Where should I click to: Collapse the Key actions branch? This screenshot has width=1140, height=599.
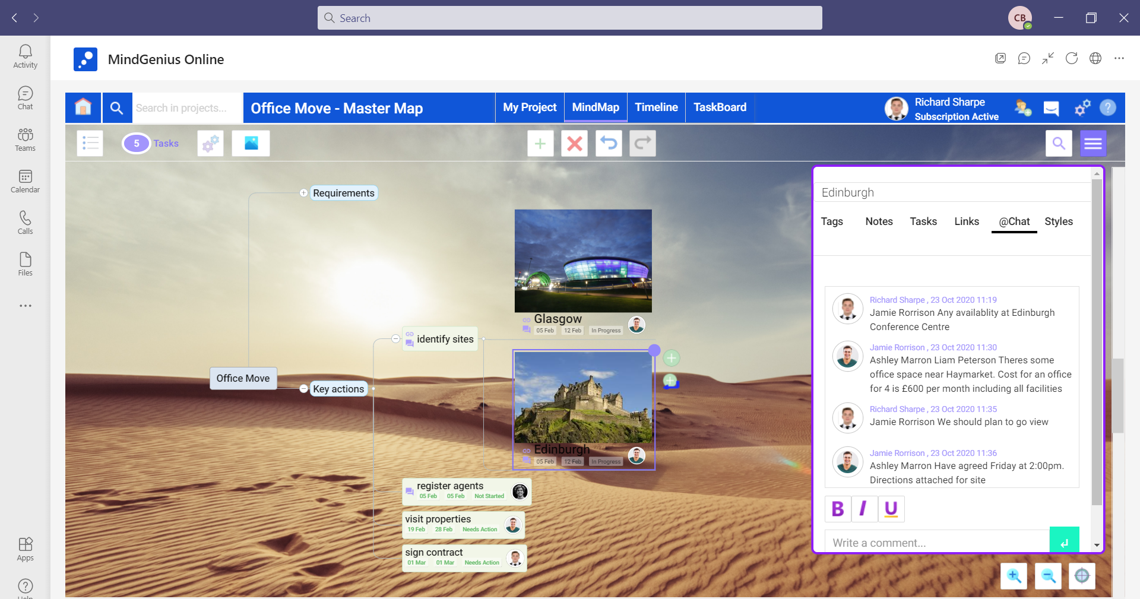[303, 389]
